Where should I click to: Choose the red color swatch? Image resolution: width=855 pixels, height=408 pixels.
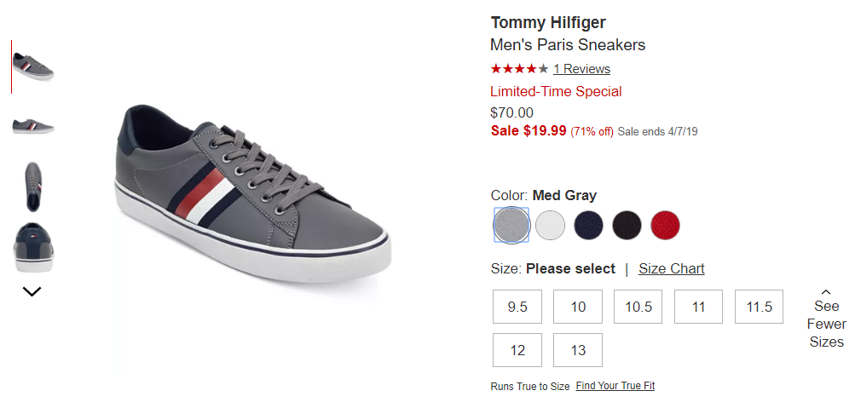[665, 225]
